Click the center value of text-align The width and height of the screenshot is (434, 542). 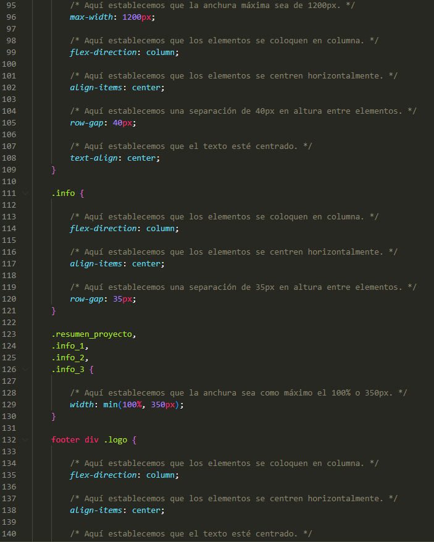point(141,158)
